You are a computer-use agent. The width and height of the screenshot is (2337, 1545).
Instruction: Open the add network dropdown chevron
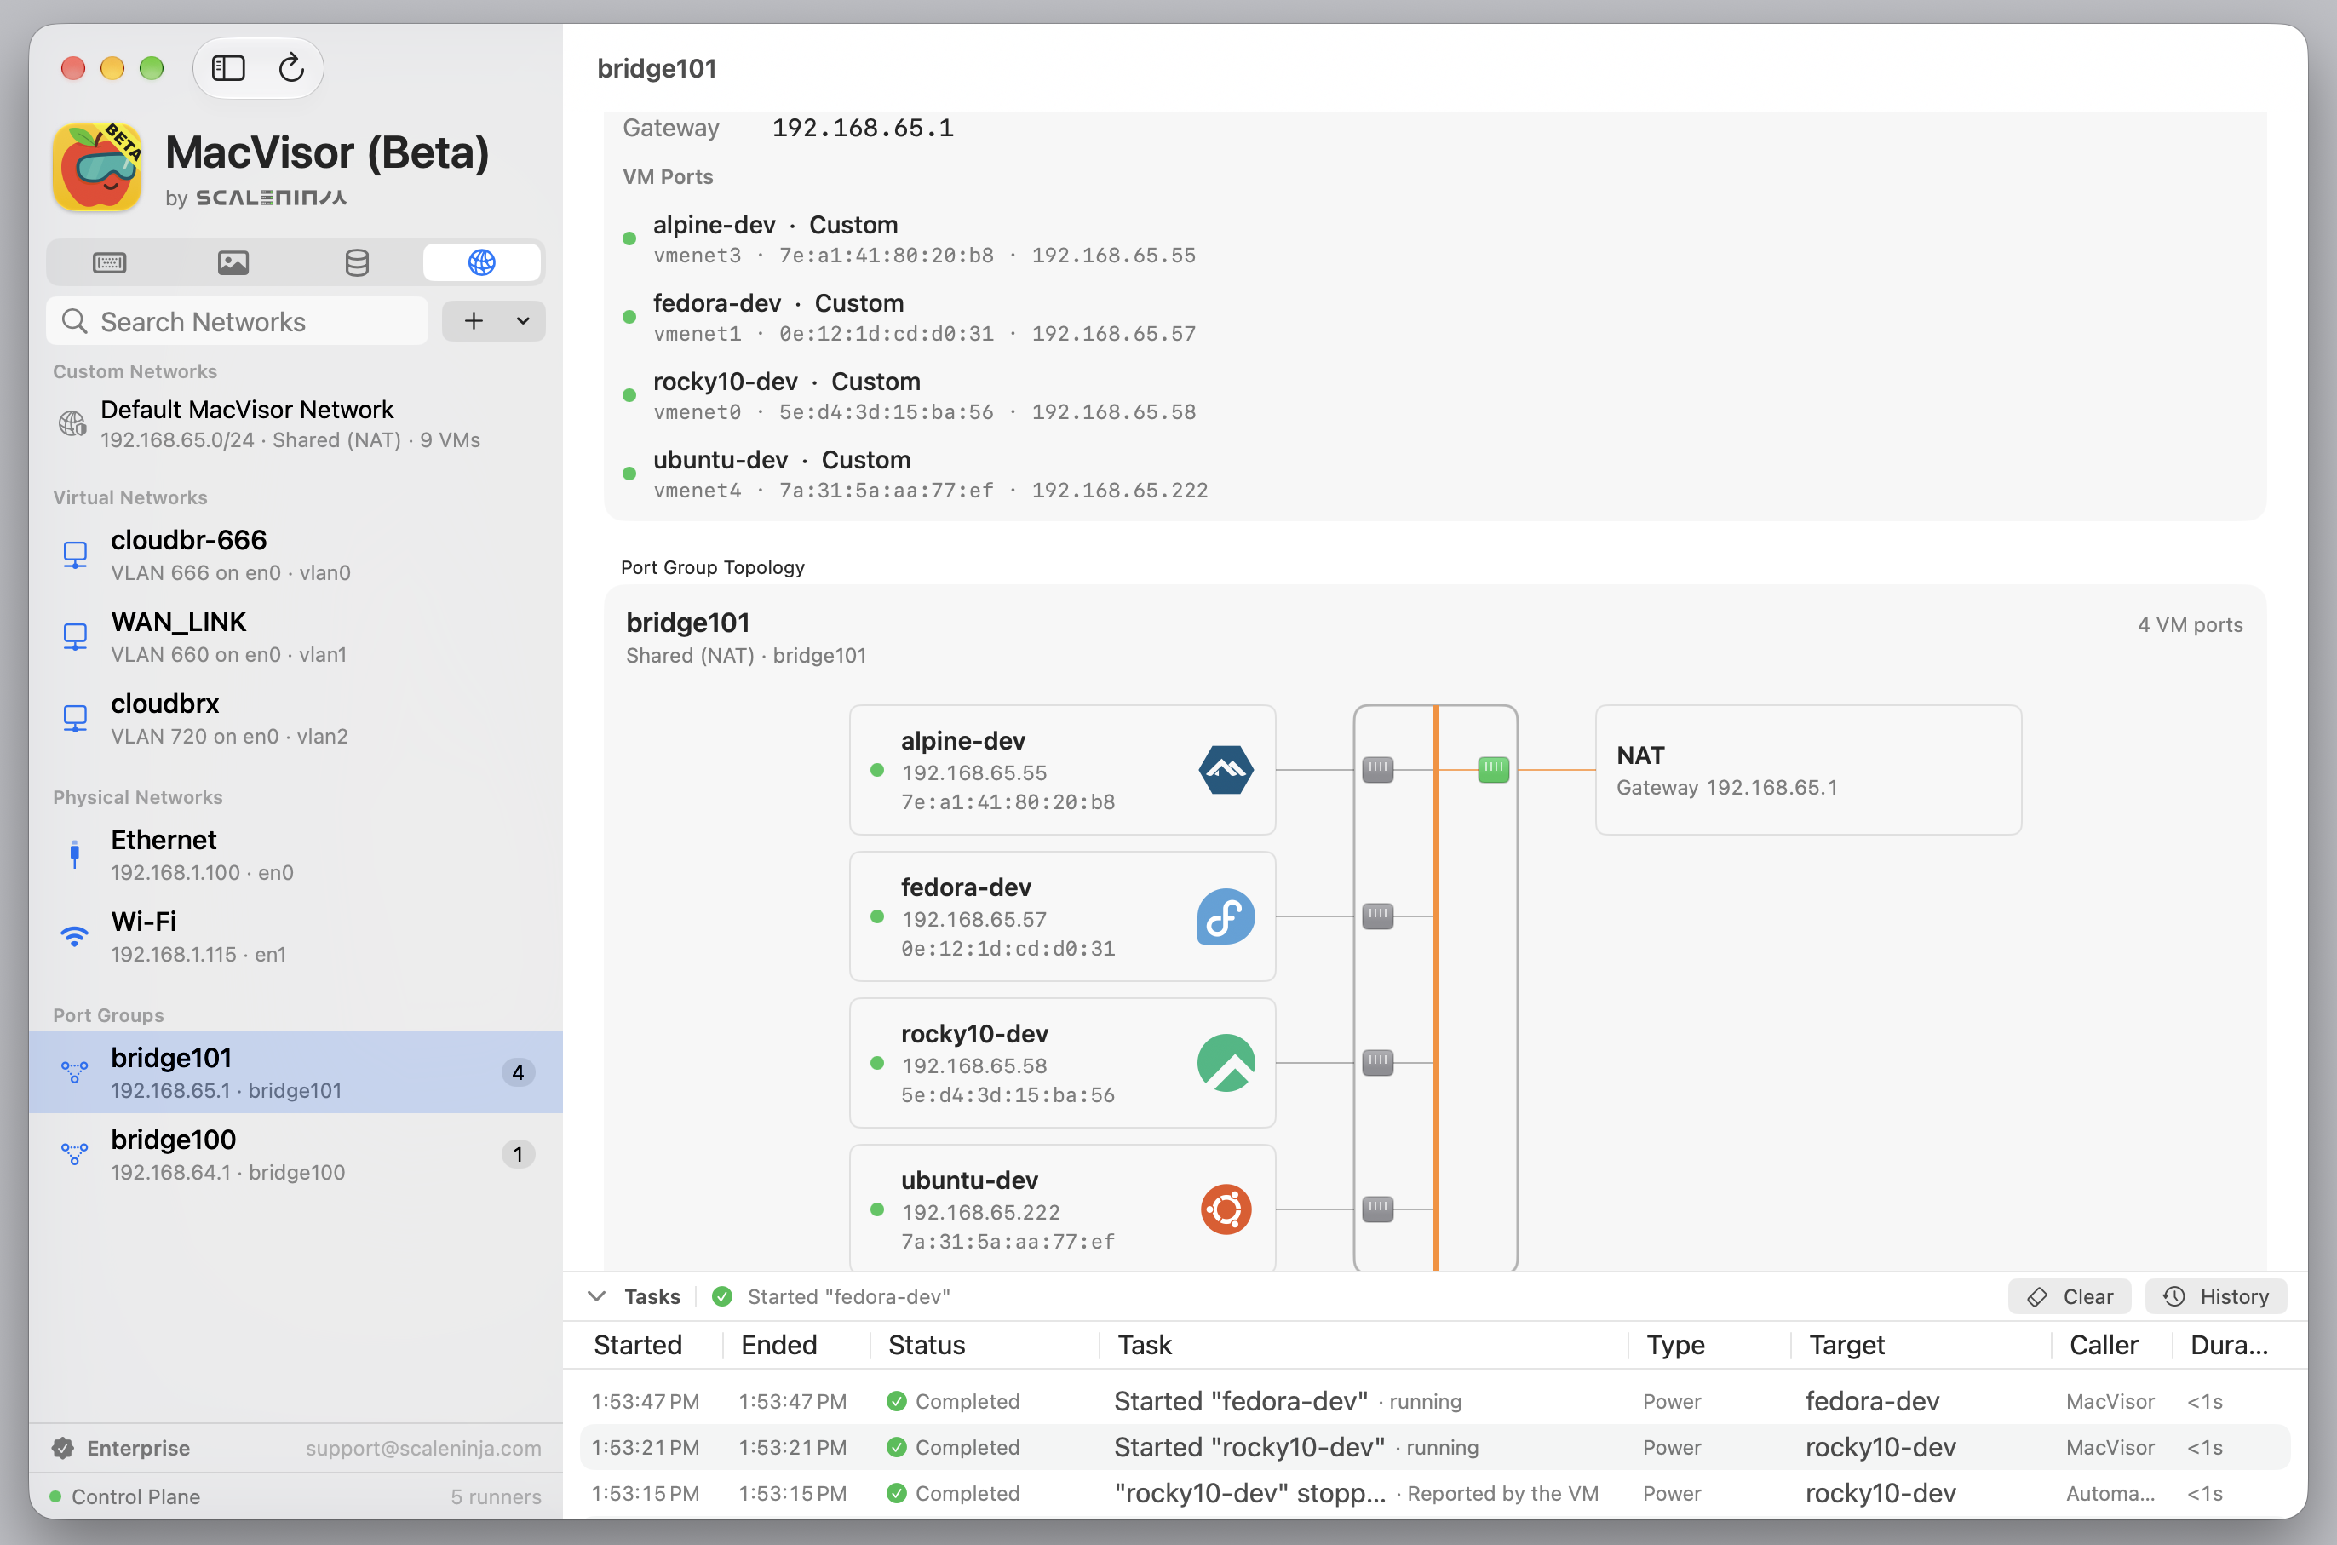coord(523,321)
